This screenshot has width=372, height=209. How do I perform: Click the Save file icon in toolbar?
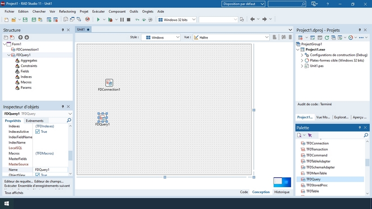pos(26,20)
